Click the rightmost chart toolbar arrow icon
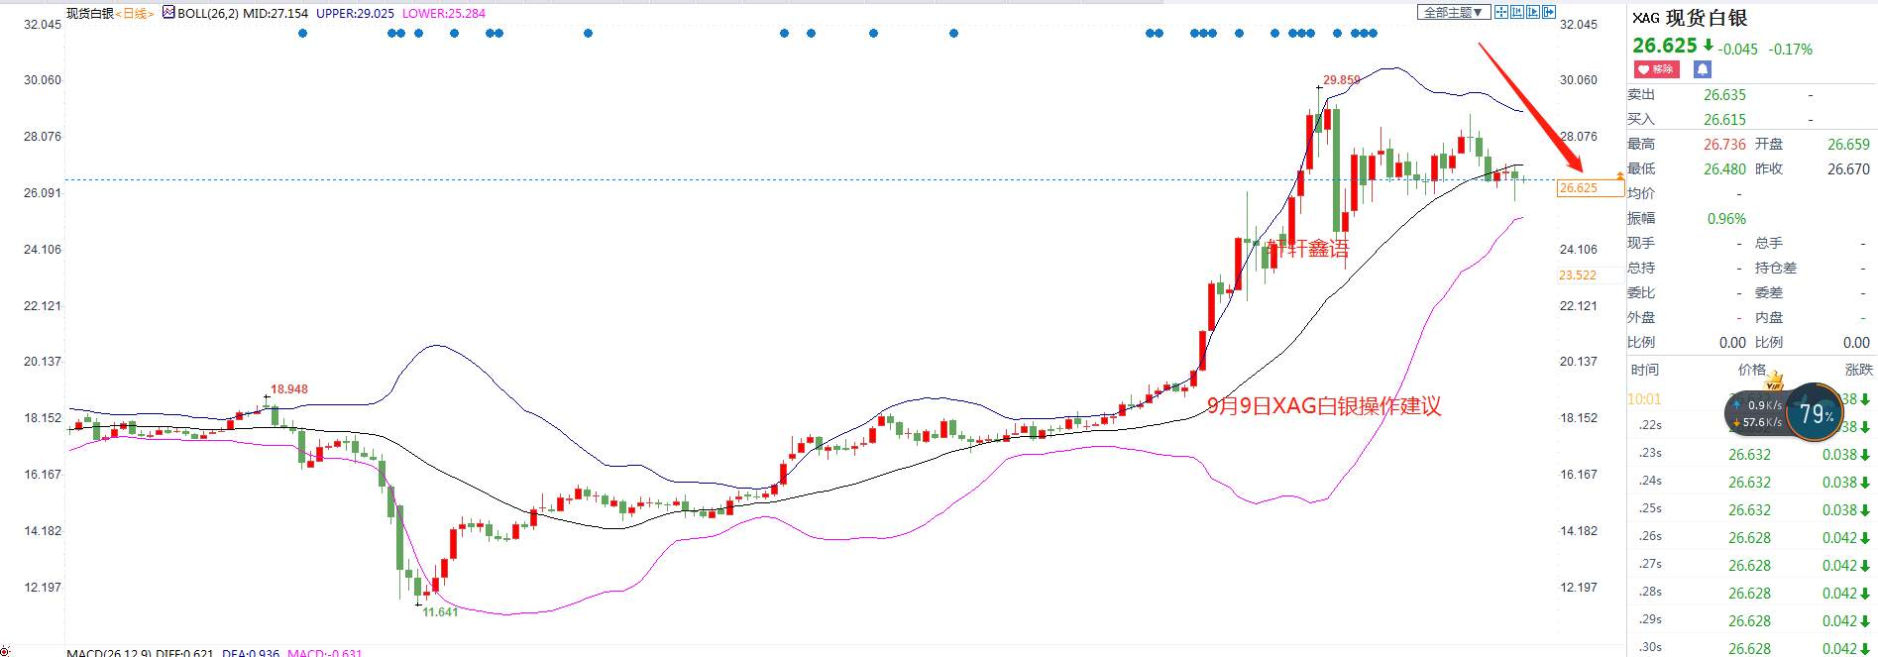 pyautogui.click(x=1549, y=12)
